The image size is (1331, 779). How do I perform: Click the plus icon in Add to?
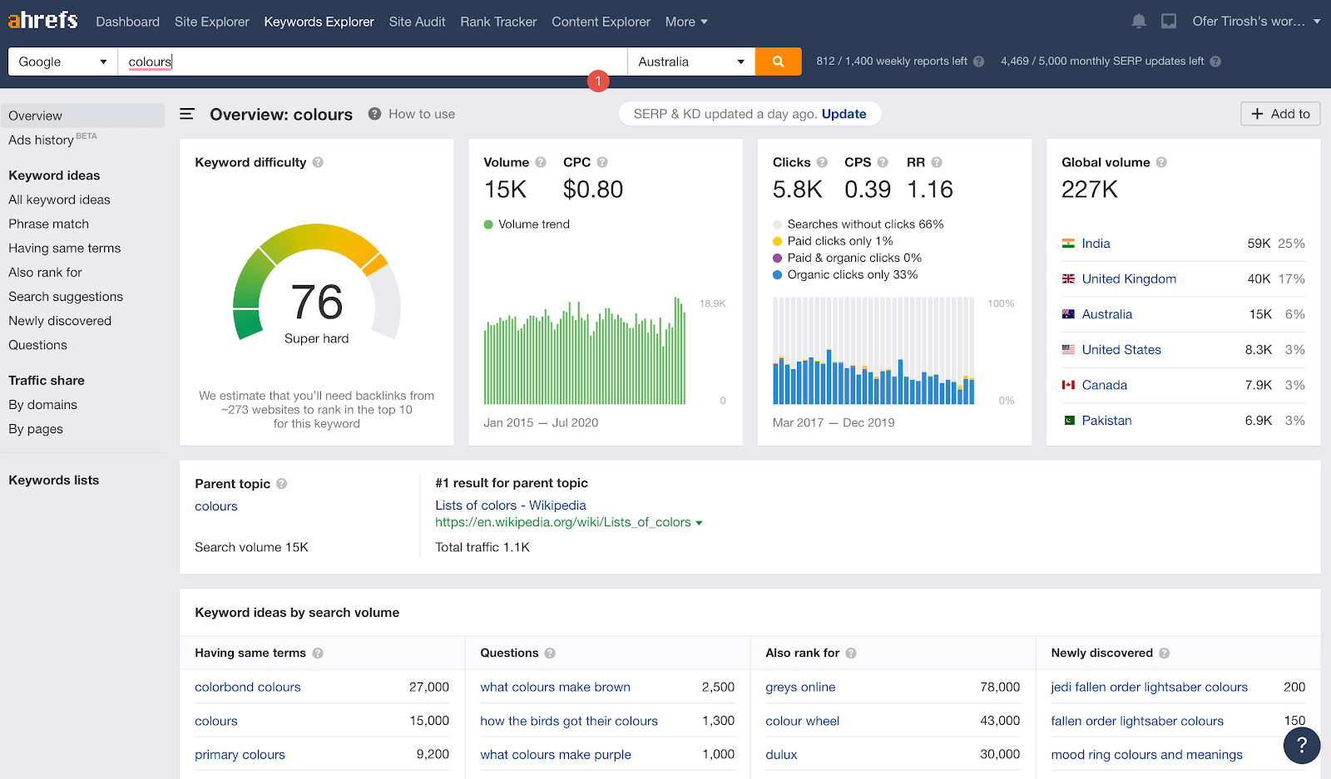pos(1257,114)
